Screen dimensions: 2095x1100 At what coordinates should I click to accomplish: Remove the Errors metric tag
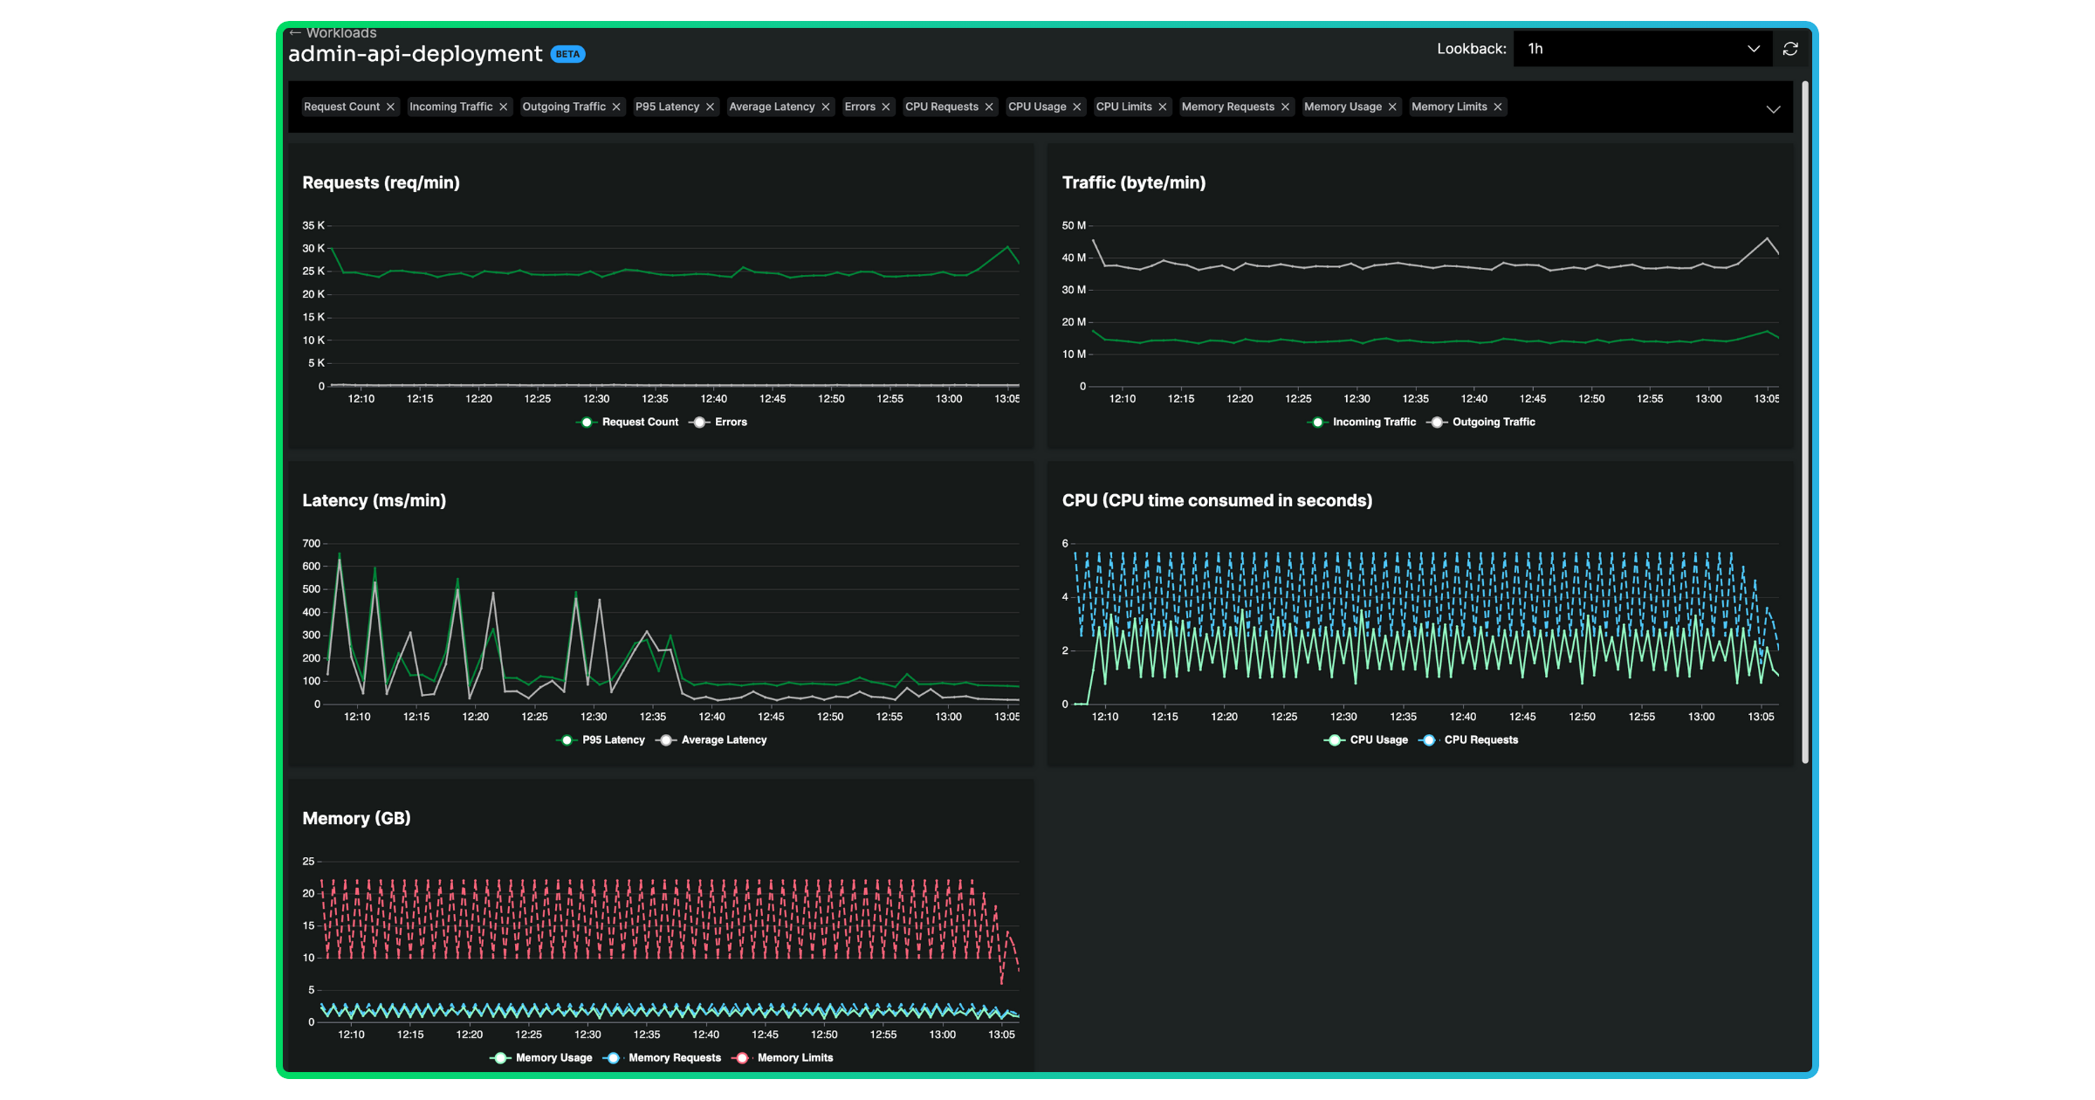[x=886, y=107]
